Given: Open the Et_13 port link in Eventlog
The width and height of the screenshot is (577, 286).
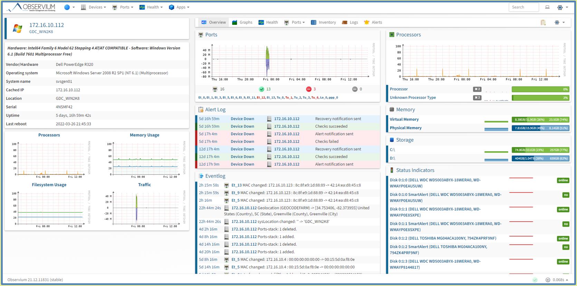Looking at the screenshot, I should pos(237,185).
